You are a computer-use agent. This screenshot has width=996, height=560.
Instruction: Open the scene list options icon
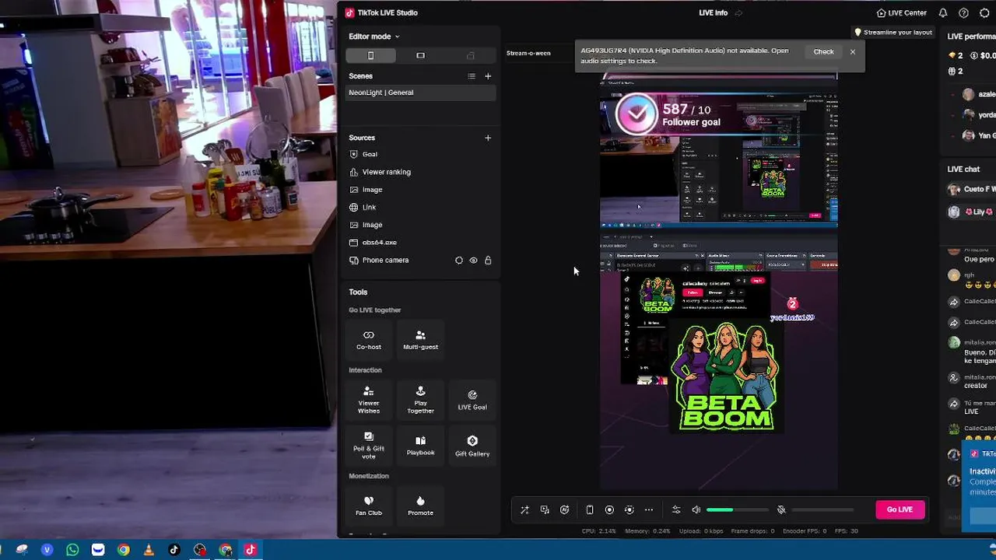472,76
